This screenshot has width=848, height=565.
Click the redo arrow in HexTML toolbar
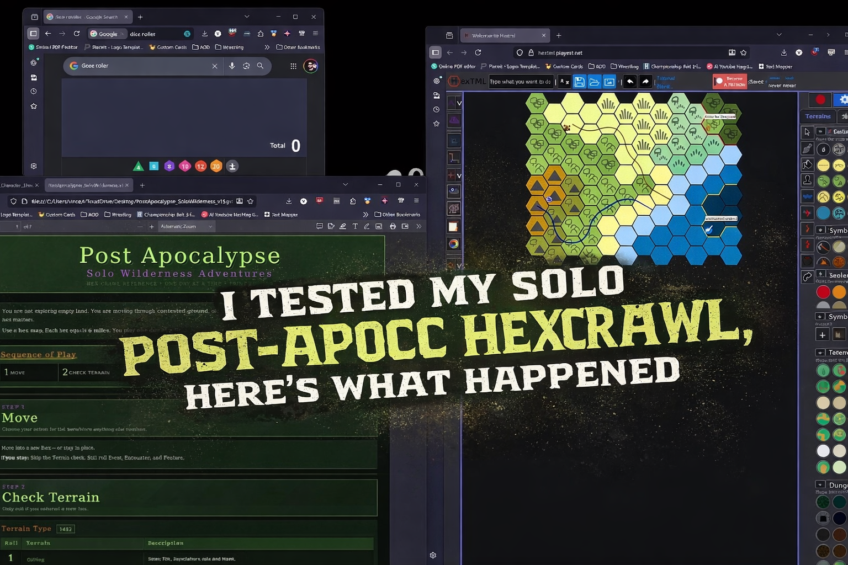click(x=645, y=82)
